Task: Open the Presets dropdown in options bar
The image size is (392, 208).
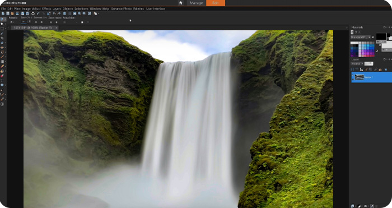Action: (12, 22)
